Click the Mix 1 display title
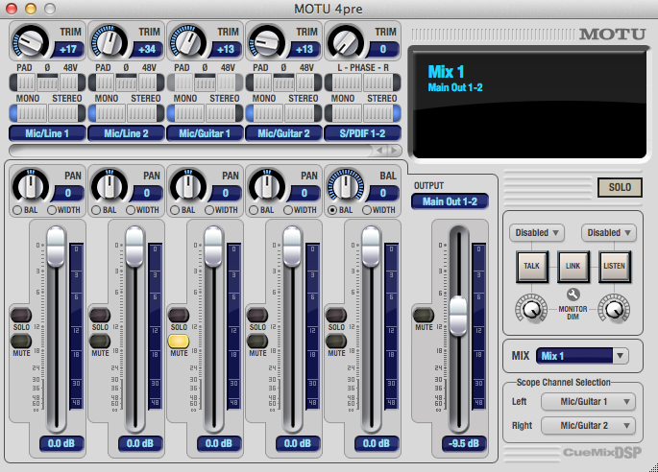 tap(446, 72)
